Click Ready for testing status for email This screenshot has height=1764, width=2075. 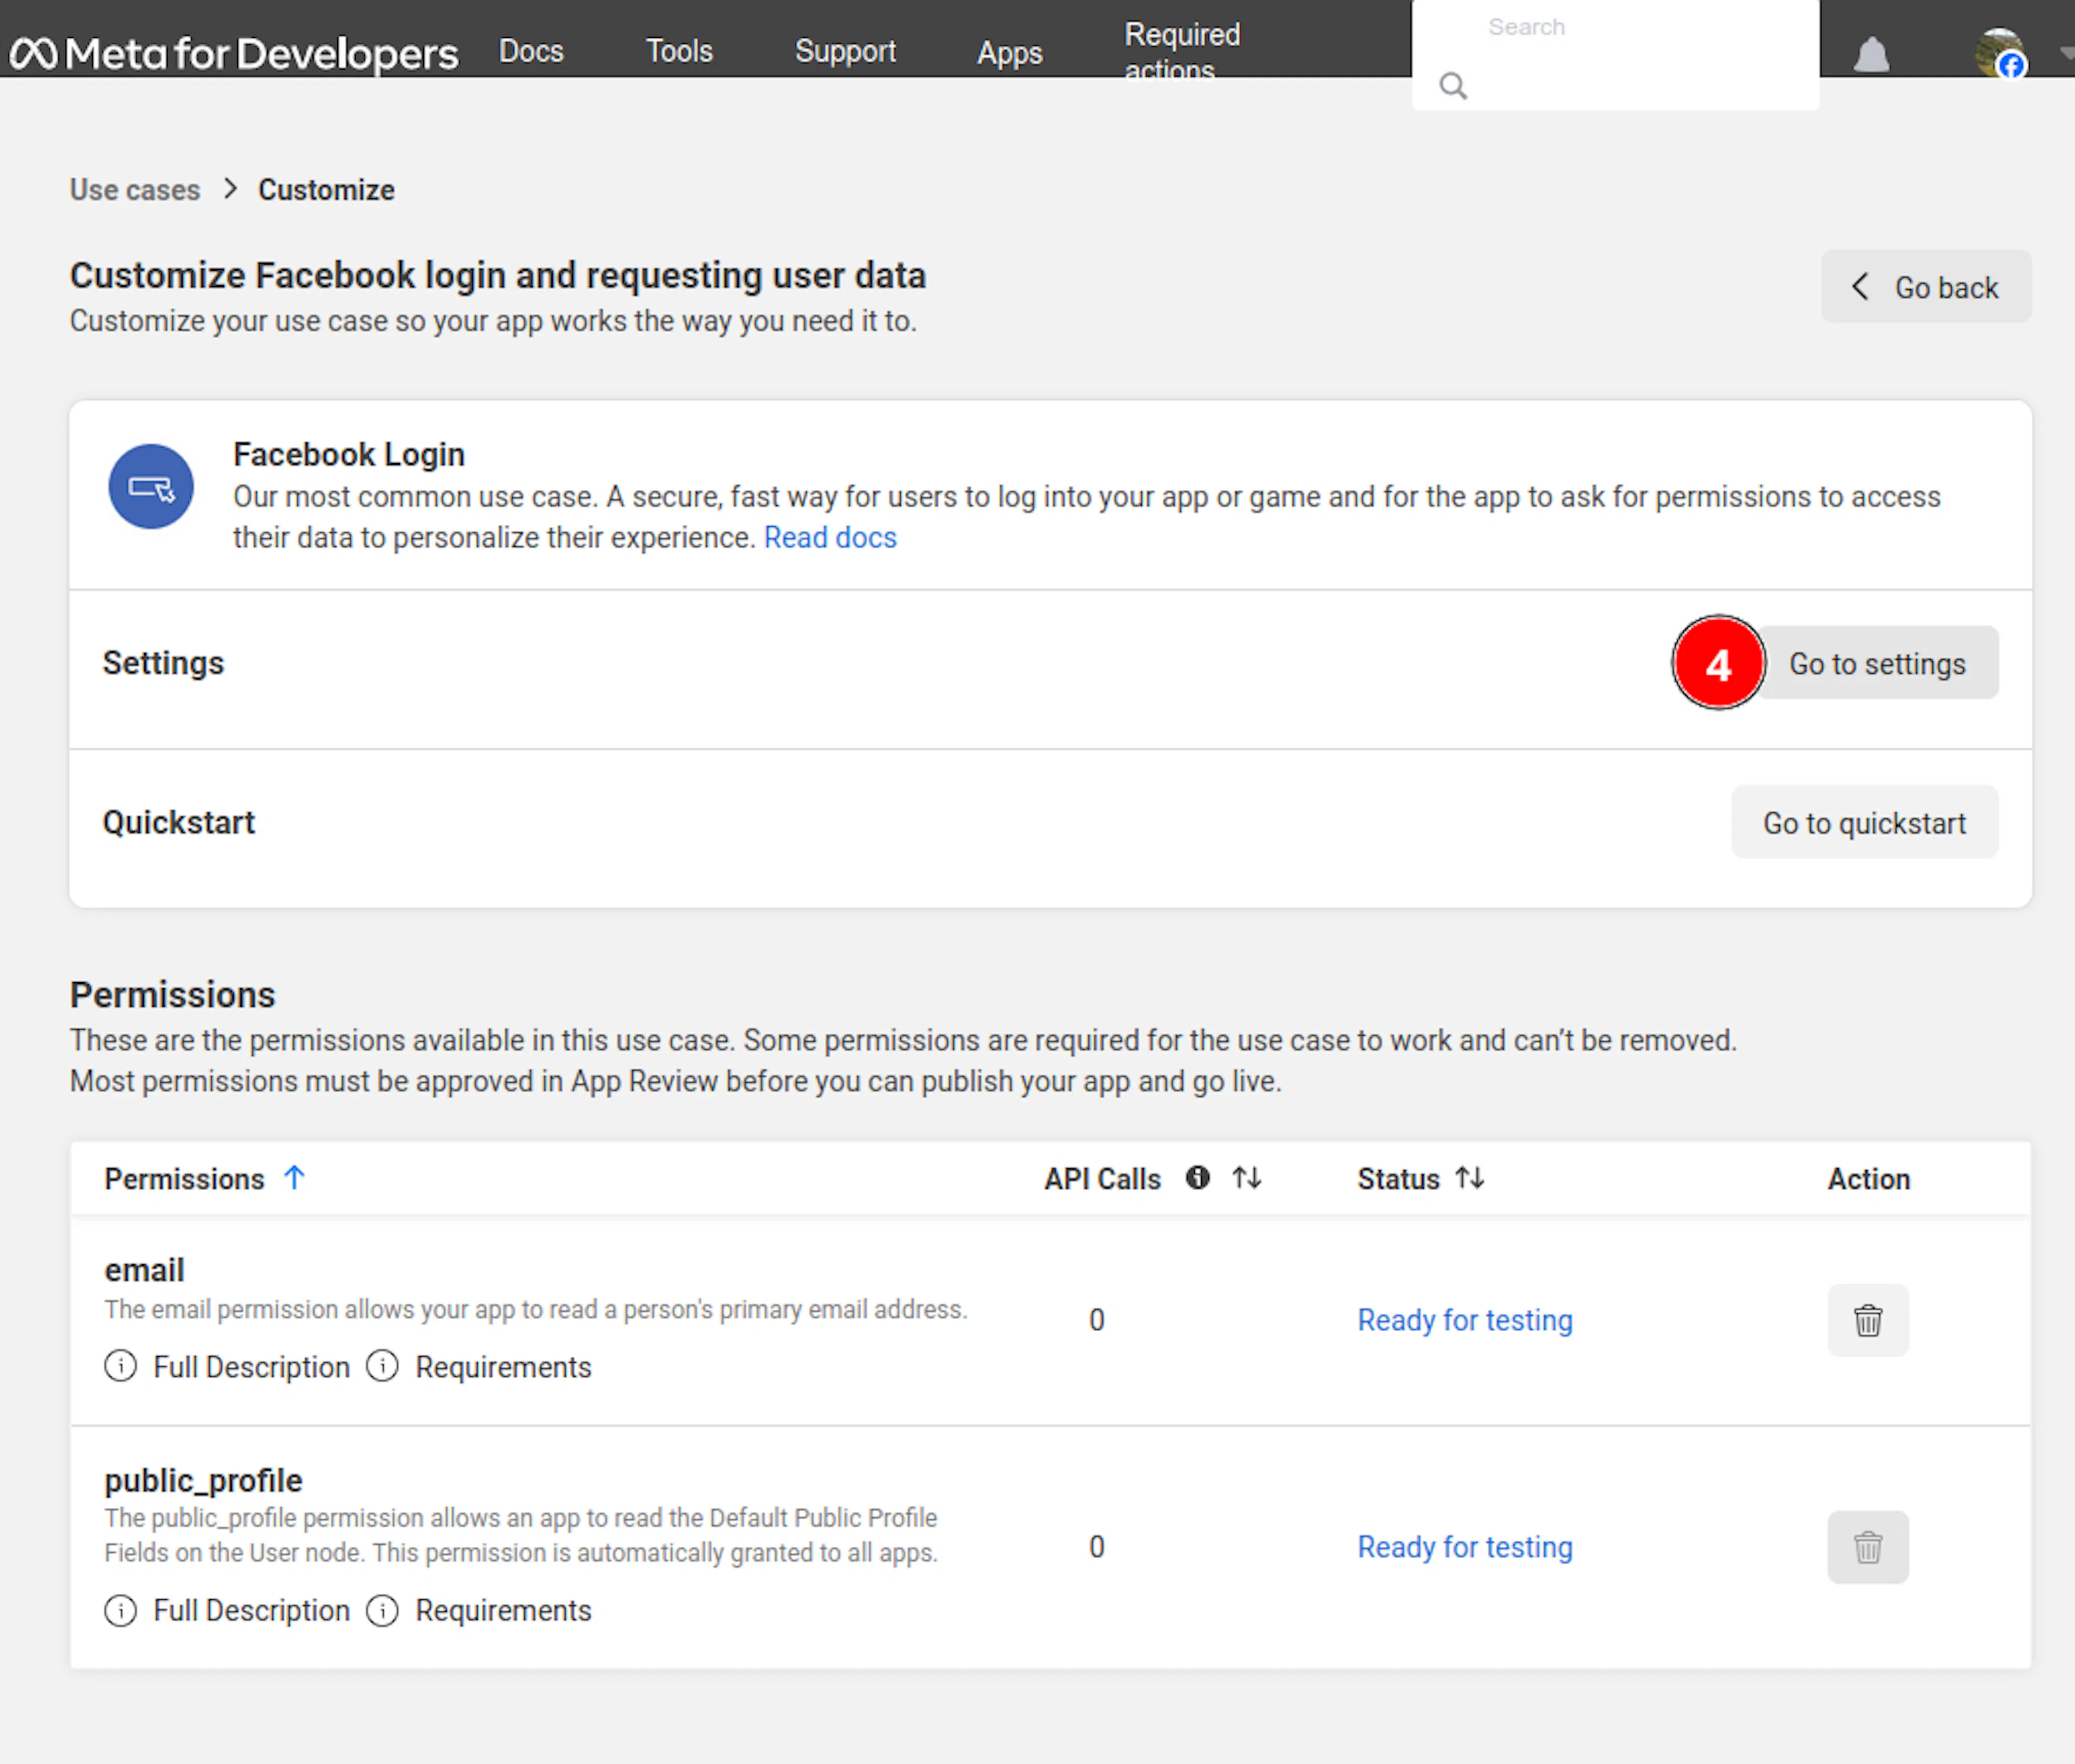[1465, 1320]
